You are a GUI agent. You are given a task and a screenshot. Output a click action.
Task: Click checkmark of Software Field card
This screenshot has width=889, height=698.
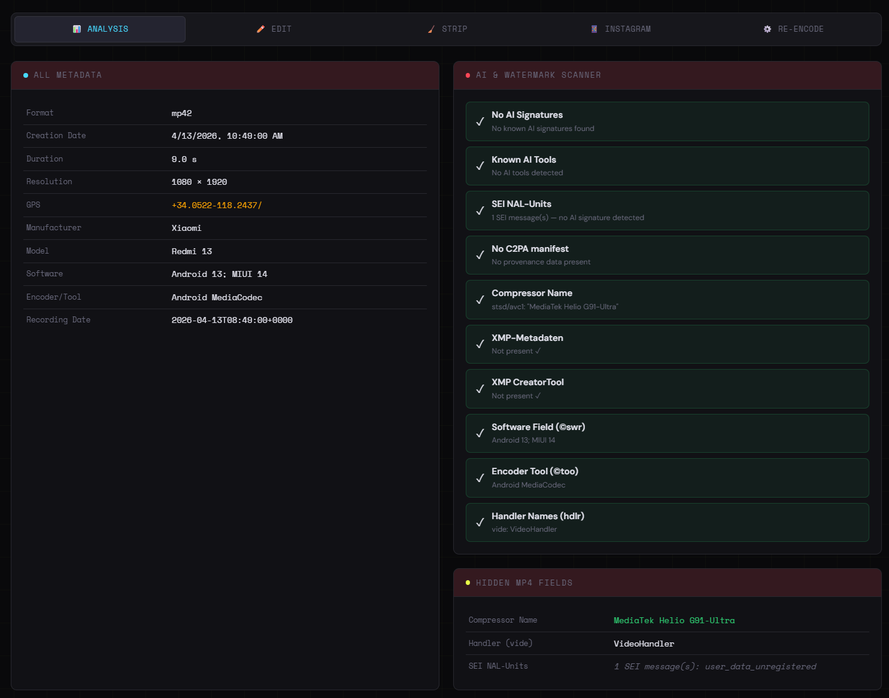[x=480, y=433]
